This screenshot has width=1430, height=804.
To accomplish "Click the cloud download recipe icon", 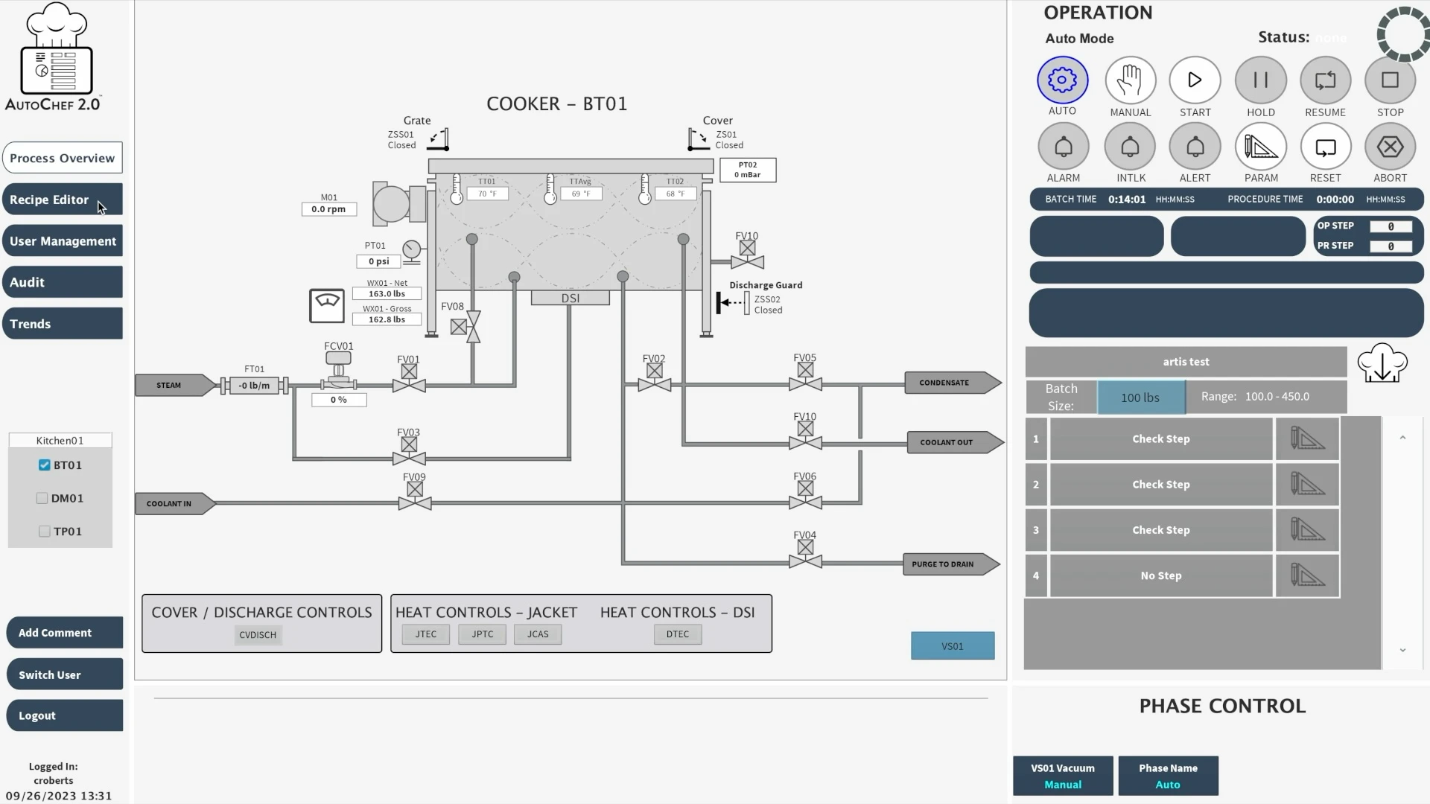I will point(1382,363).
